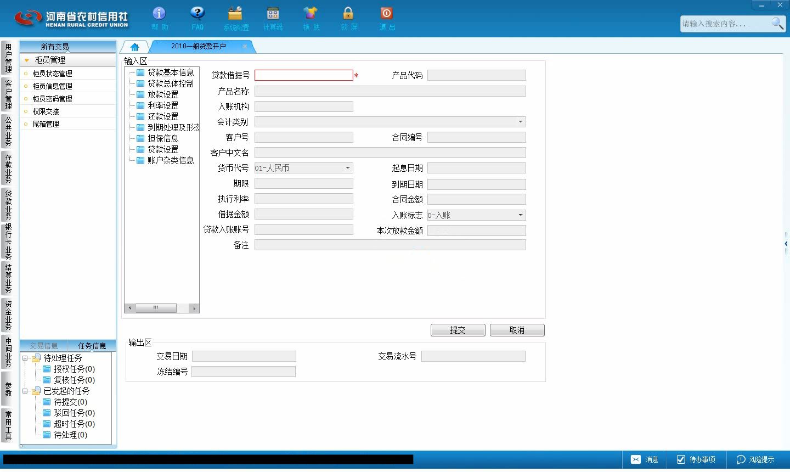Image resolution: width=790 pixels, height=472 pixels.
Task: Open 复核任务(0) task folder
Action: [69, 380]
